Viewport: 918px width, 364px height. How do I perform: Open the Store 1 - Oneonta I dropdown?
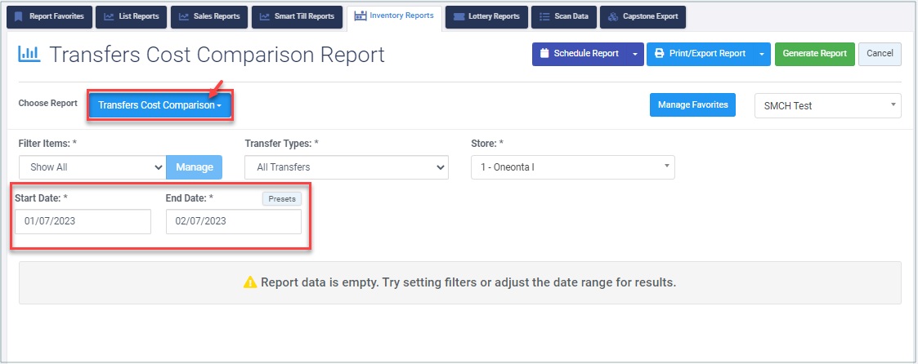(572, 167)
